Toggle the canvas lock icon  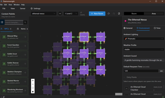click(x=33, y=91)
